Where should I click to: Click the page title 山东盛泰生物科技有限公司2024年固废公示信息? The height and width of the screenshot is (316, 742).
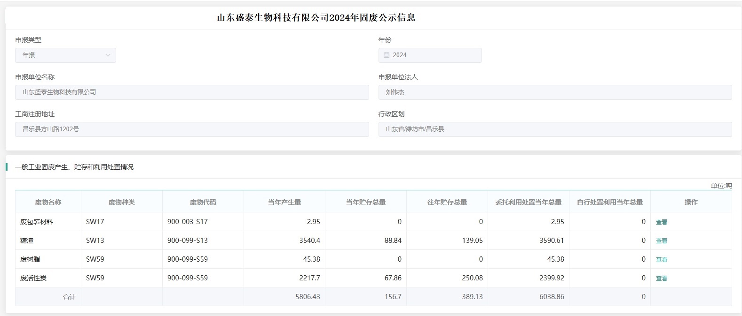(316, 18)
